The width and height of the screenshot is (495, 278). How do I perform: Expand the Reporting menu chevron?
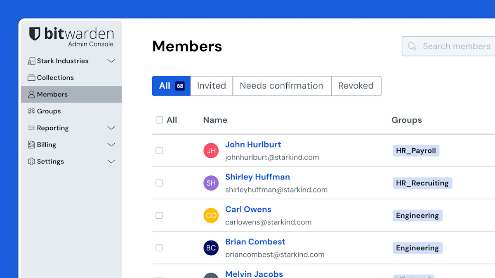pyautogui.click(x=111, y=128)
